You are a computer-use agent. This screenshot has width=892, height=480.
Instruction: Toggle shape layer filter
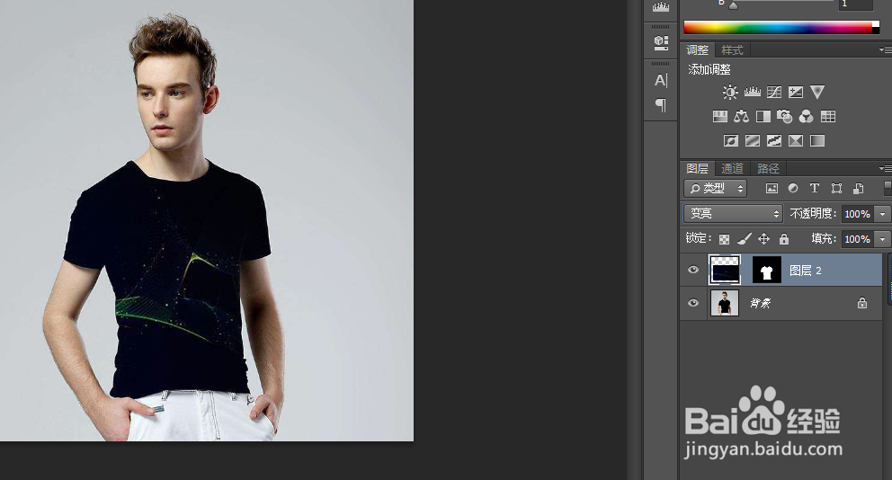click(836, 188)
